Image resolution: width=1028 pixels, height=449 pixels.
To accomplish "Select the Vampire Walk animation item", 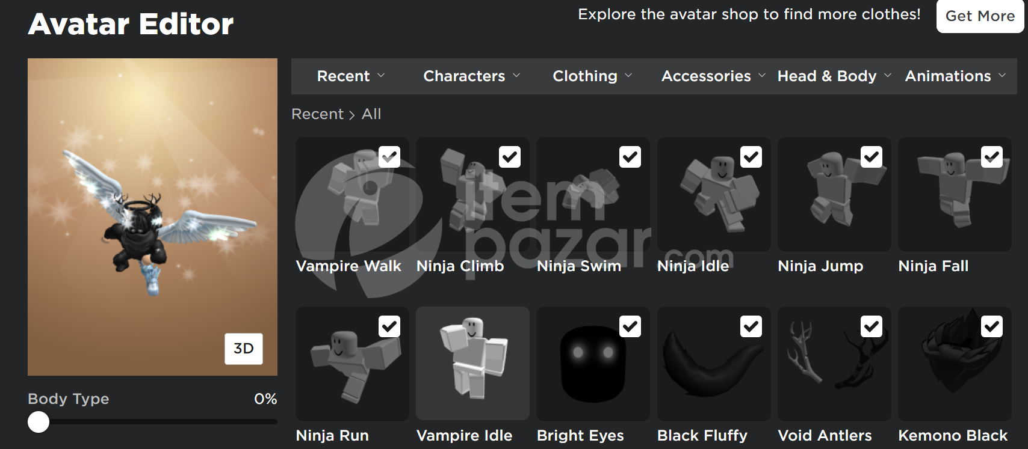I will [352, 194].
